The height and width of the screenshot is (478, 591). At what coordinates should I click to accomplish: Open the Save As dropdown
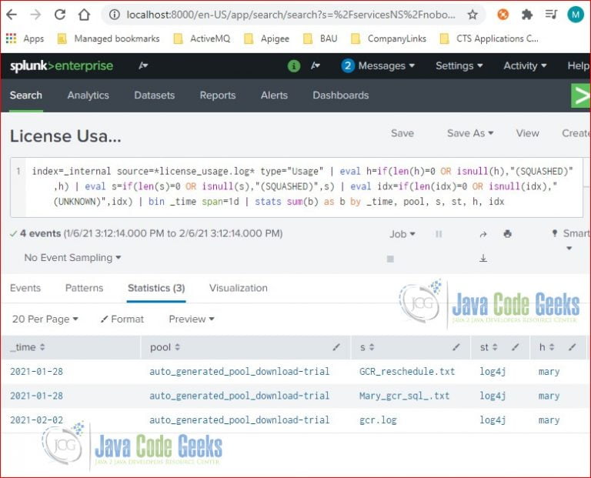(470, 133)
